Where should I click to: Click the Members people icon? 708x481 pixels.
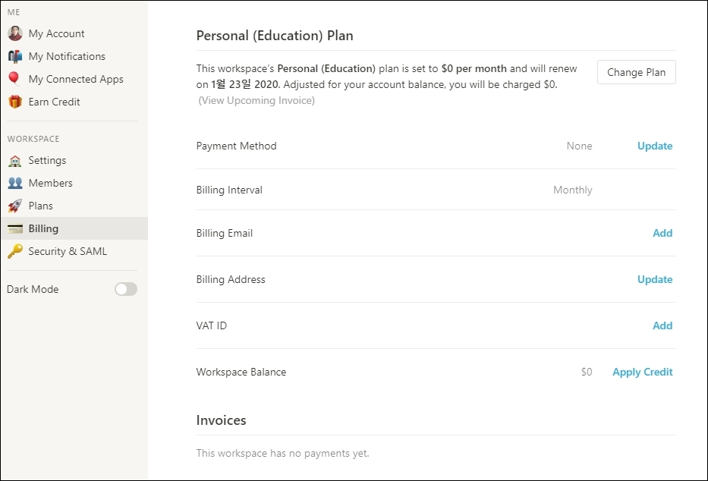click(15, 183)
